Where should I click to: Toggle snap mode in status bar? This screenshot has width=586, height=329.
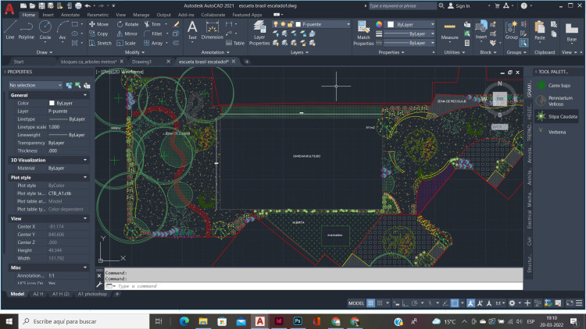click(380, 303)
